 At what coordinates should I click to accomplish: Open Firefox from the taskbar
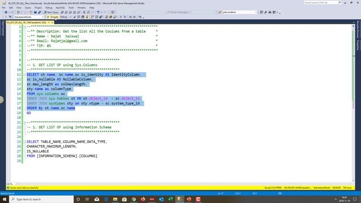143,199
